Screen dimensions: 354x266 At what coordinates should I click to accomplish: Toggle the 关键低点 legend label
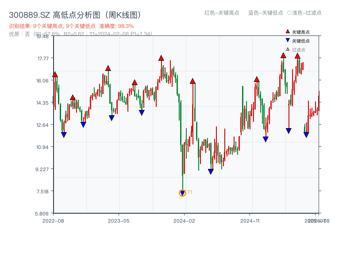tap(301, 41)
